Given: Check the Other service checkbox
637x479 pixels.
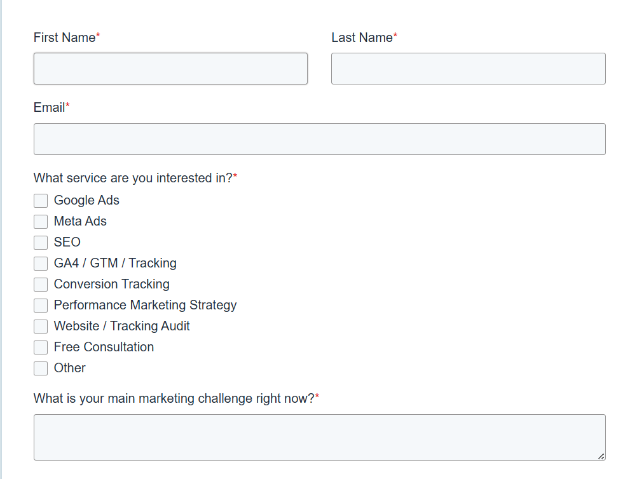Looking at the screenshot, I should 41,368.
